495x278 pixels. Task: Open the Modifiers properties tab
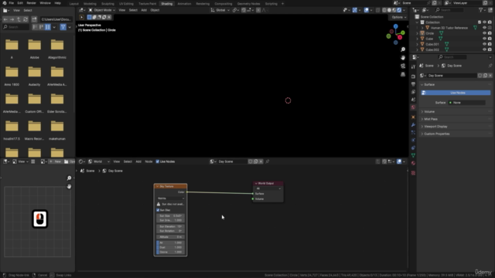point(413,125)
